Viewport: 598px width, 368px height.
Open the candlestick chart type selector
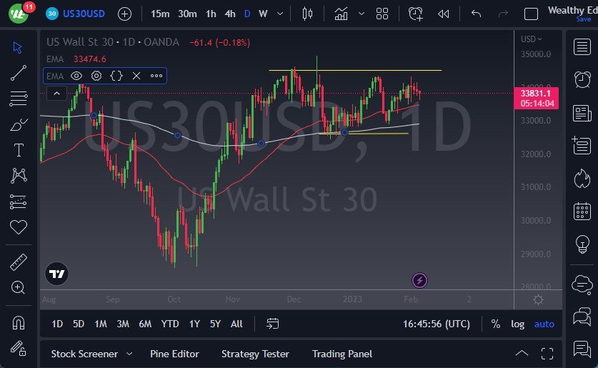307,14
